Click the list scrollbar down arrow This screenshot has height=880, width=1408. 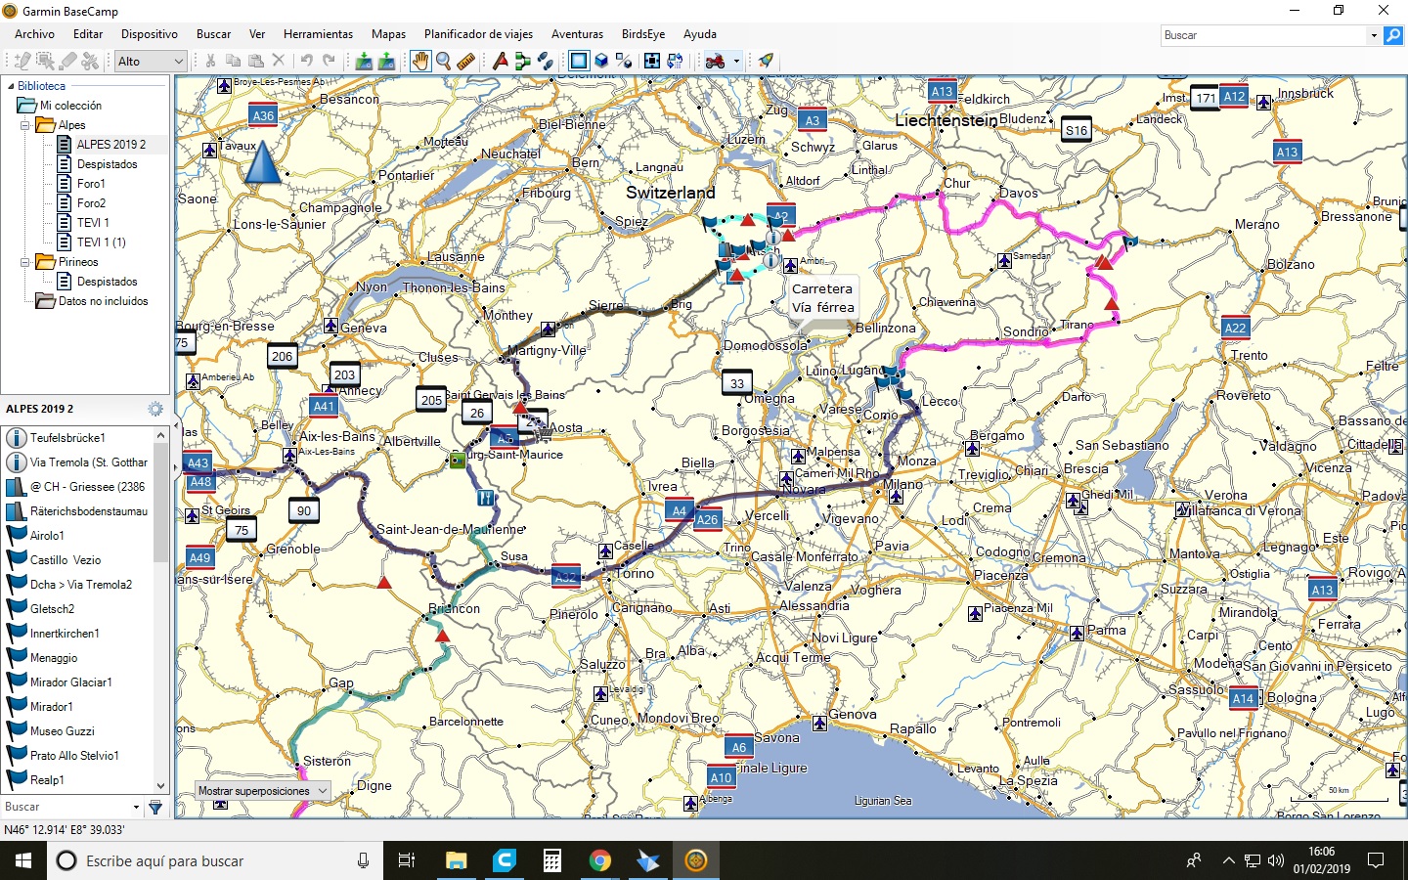(x=161, y=785)
